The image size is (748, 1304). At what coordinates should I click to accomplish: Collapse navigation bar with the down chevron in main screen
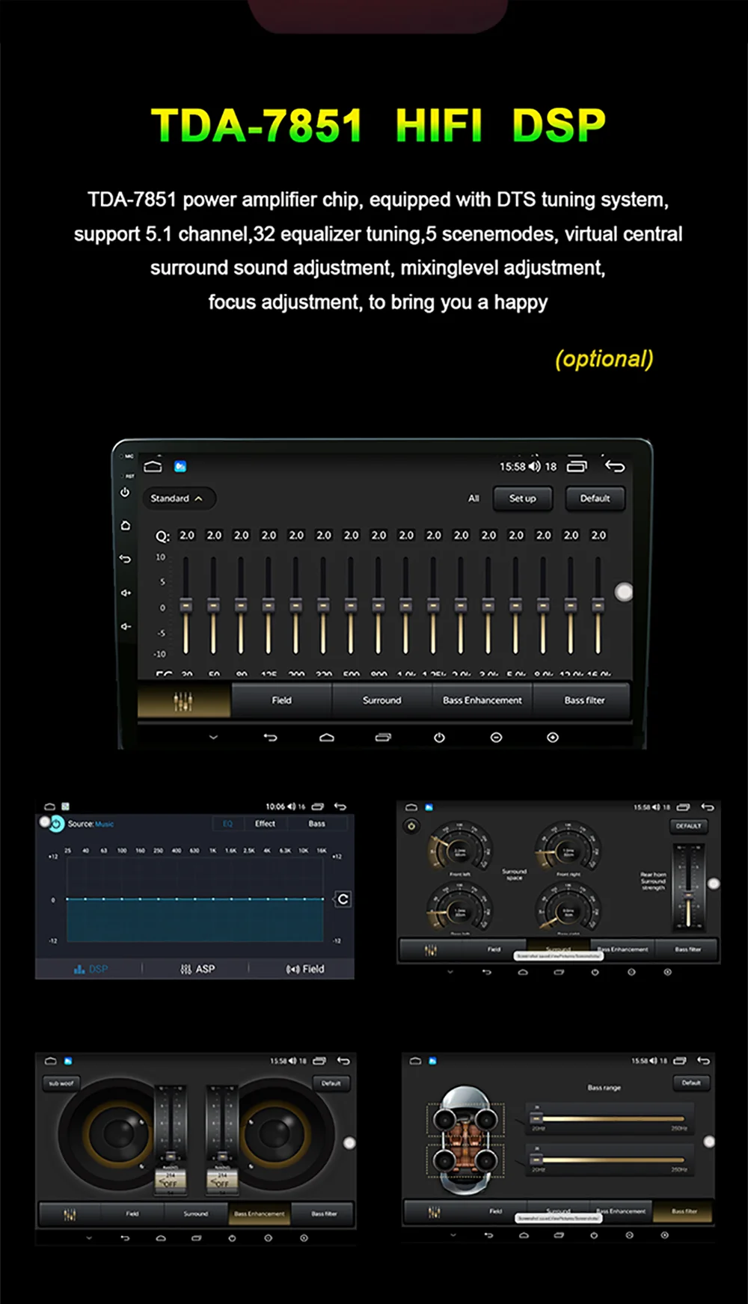[x=213, y=738]
